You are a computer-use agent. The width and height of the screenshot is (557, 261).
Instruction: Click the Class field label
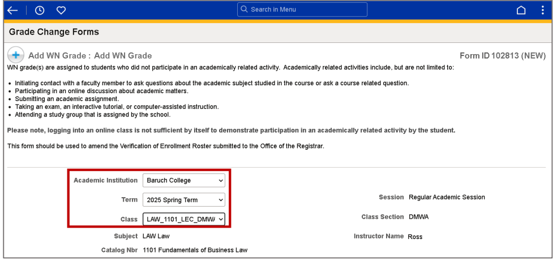tap(129, 219)
